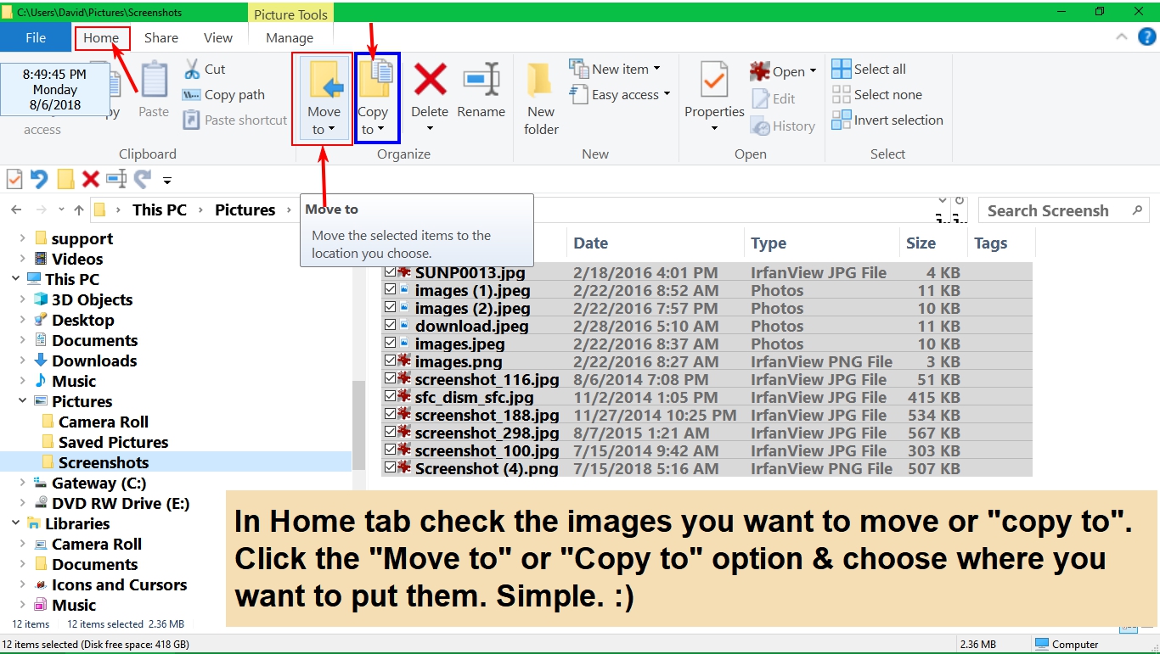1160x654 pixels.
Task: Uncheck the images.png checkbox
Action: pos(390,361)
